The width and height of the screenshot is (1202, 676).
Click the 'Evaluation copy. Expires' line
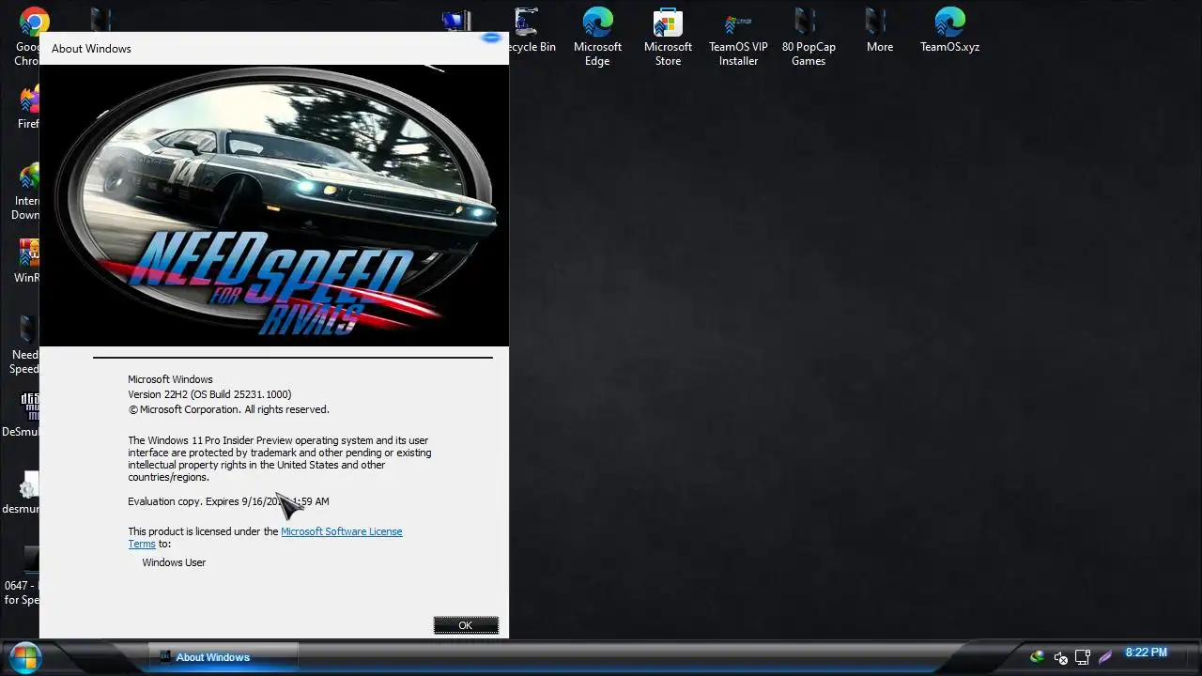(228, 501)
